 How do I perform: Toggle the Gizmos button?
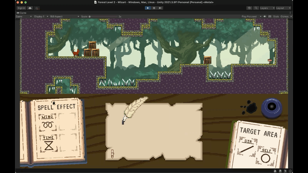tap(284, 17)
